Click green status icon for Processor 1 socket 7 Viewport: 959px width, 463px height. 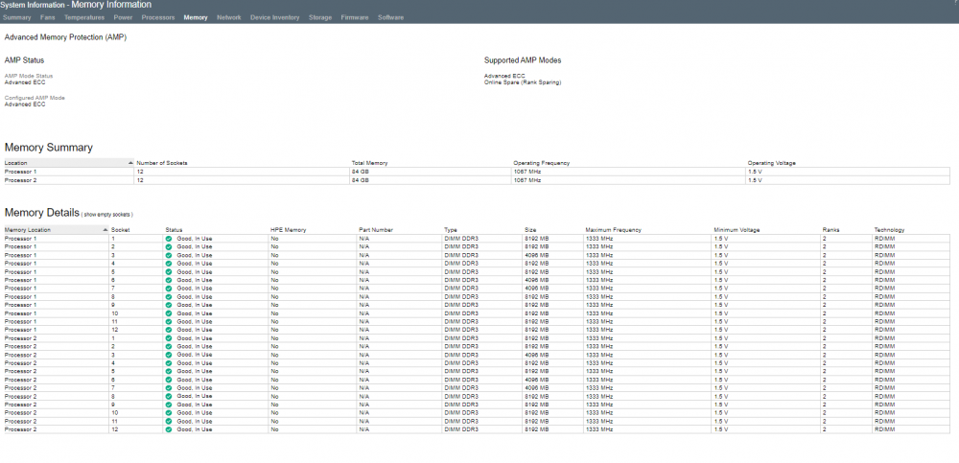pos(168,289)
